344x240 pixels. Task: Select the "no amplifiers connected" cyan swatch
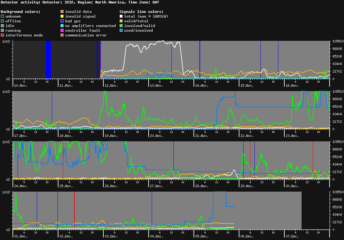[62, 26]
